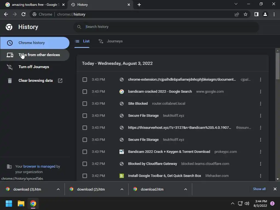Open the profile avatar icon
Image resolution: width=280 pixels, height=210 pixels.
click(265, 14)
